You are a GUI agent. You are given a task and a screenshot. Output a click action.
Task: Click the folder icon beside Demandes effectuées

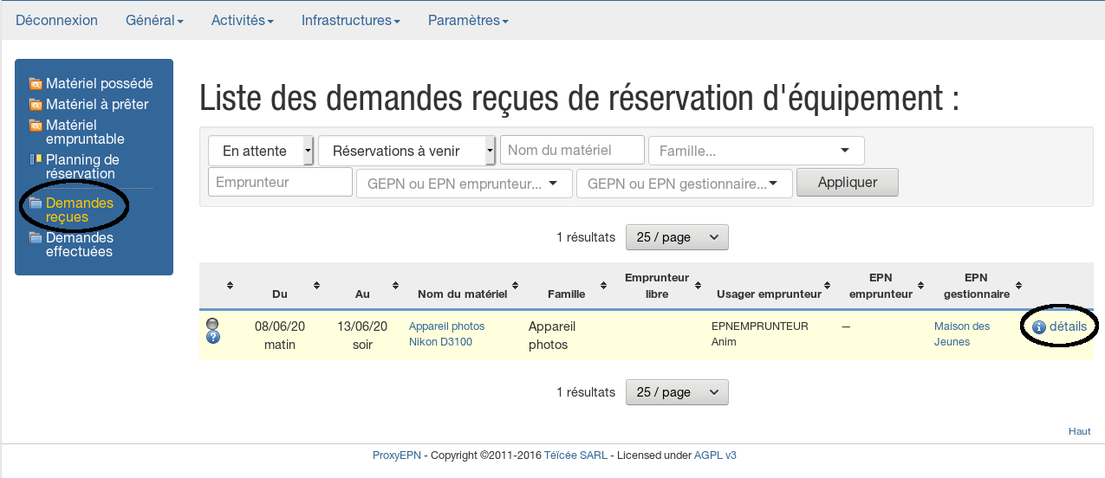pyautogui.click(x=36, y=238)
